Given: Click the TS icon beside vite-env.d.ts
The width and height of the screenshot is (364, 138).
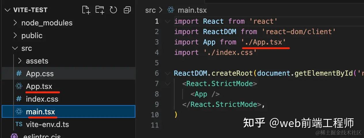Looking at the screenshot, I should [19, 124].
